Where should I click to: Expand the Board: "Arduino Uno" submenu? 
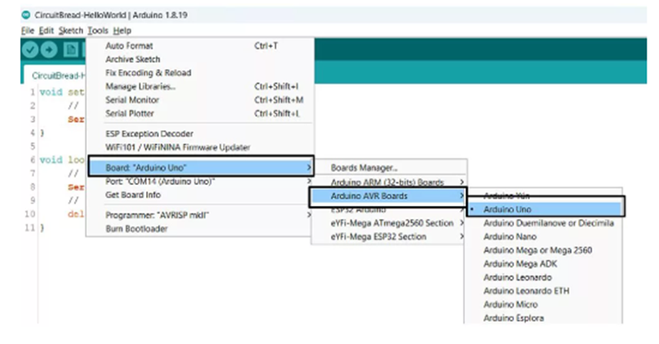coord(201,167)
